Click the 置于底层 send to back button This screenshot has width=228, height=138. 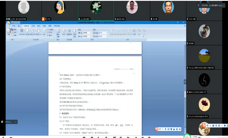click(123, 32)
